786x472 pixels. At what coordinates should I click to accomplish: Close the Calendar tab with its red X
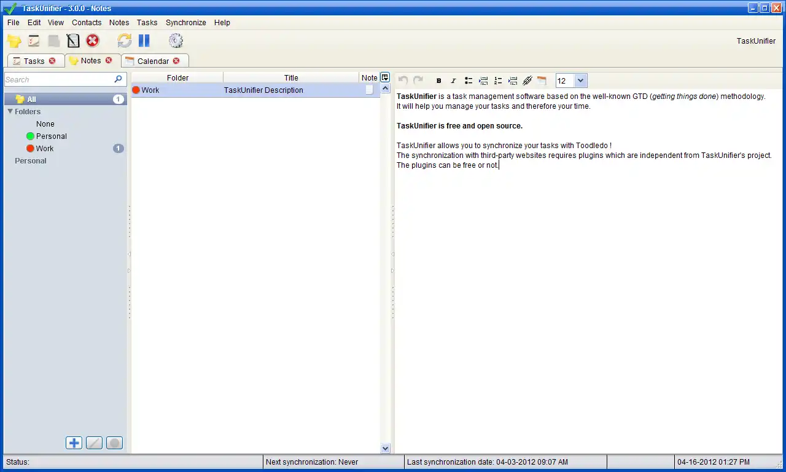[x=176, y=61]
